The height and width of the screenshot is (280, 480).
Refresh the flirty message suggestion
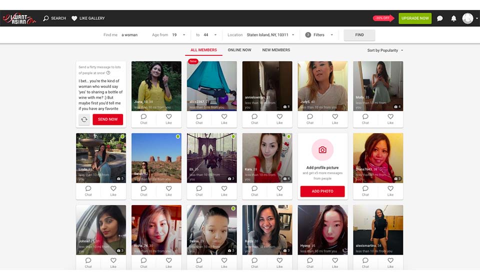click(x=84, y=119)
